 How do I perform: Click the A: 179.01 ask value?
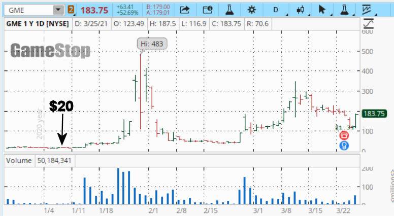point(158,13)
